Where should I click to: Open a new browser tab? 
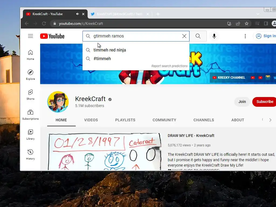(158, 14)
